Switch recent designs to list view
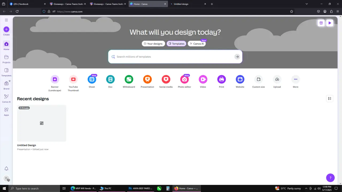 (x=330, y=99)
